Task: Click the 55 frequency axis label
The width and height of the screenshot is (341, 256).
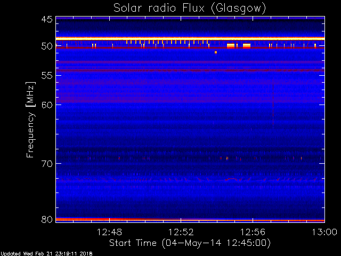Action: pyautogui.click(x=47, y=76)
